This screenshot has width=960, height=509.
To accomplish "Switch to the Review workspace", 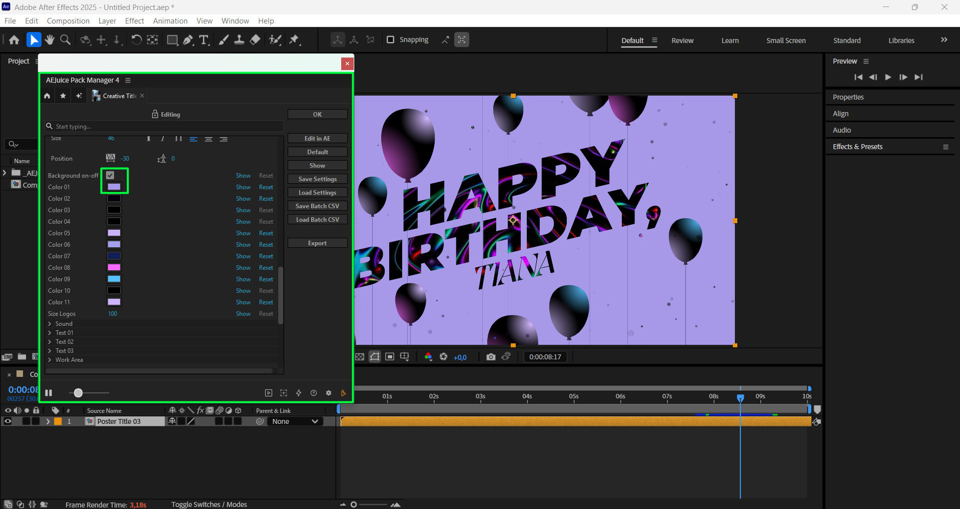I will click(x=682, y=41).
